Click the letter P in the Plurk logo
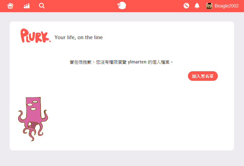 (24, 35)
